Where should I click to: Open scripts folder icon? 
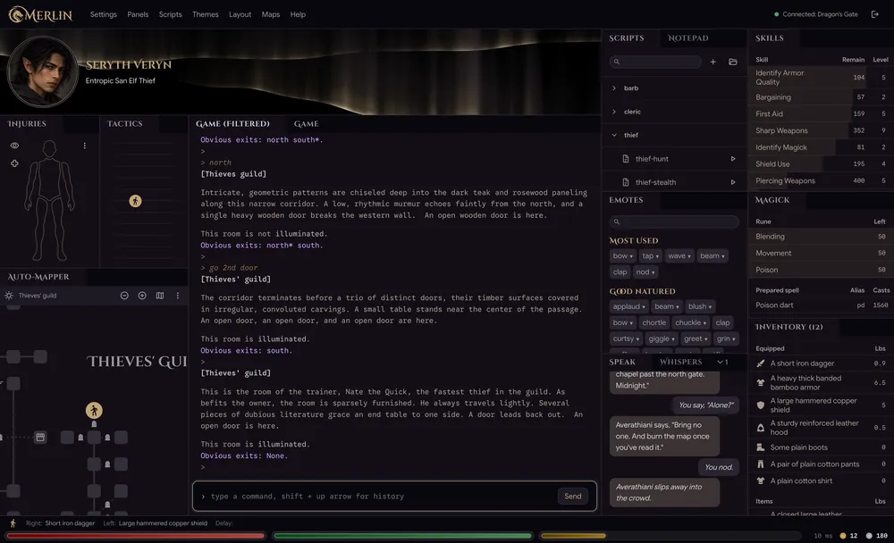(733, 62)
